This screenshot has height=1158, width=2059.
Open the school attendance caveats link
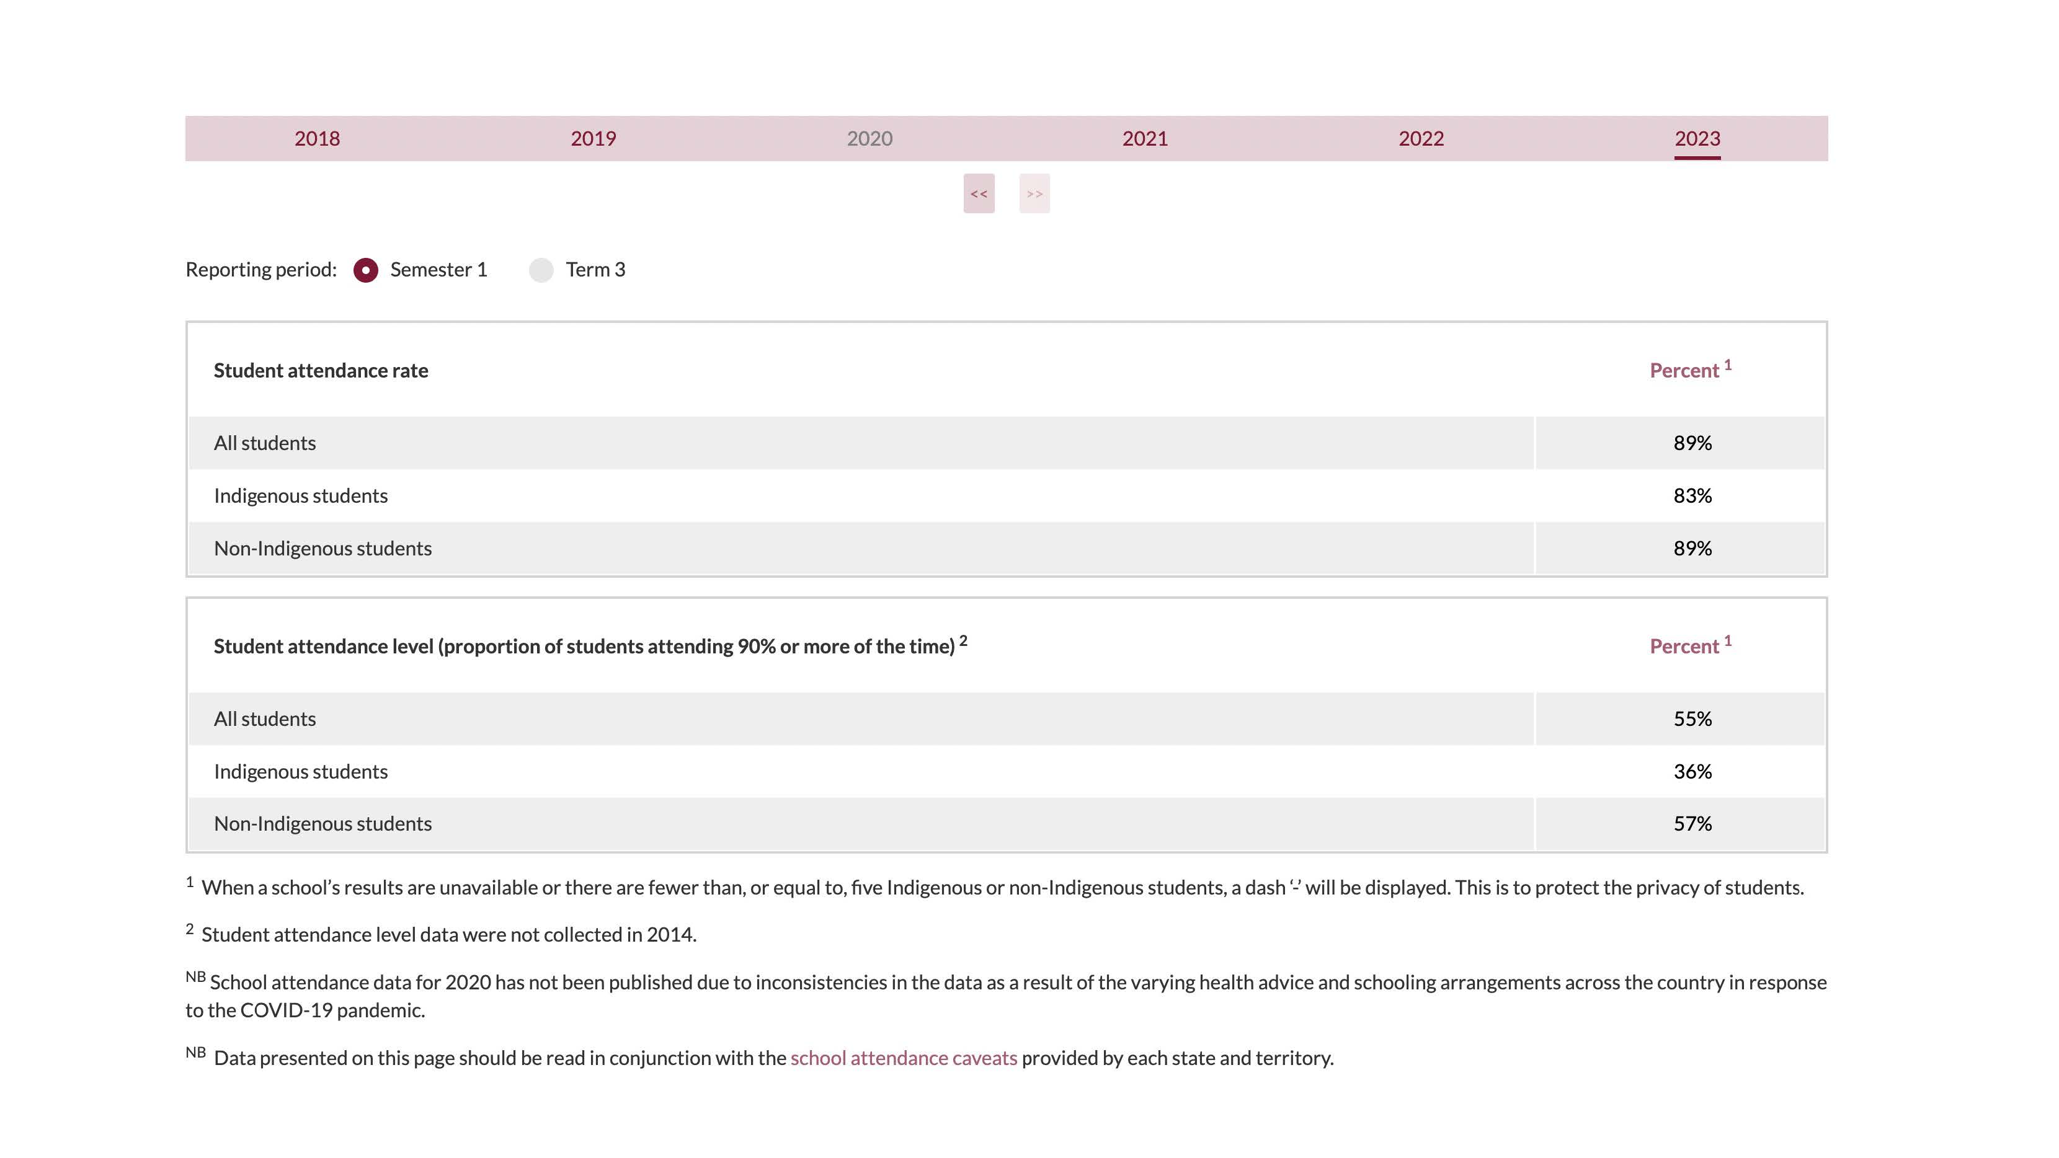(x=903, y=1058)
